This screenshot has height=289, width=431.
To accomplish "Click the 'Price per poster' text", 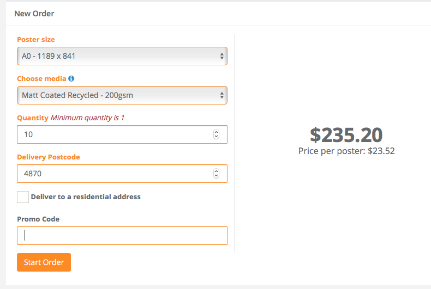I will point(346,151).
